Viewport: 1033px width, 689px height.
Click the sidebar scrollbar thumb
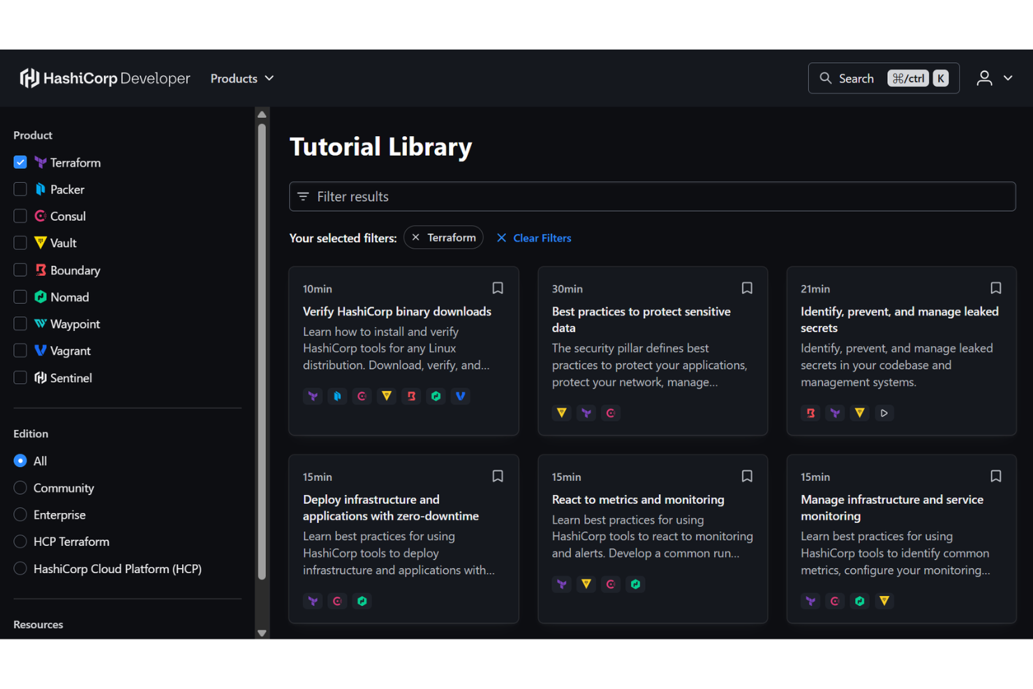click(262, 351)
